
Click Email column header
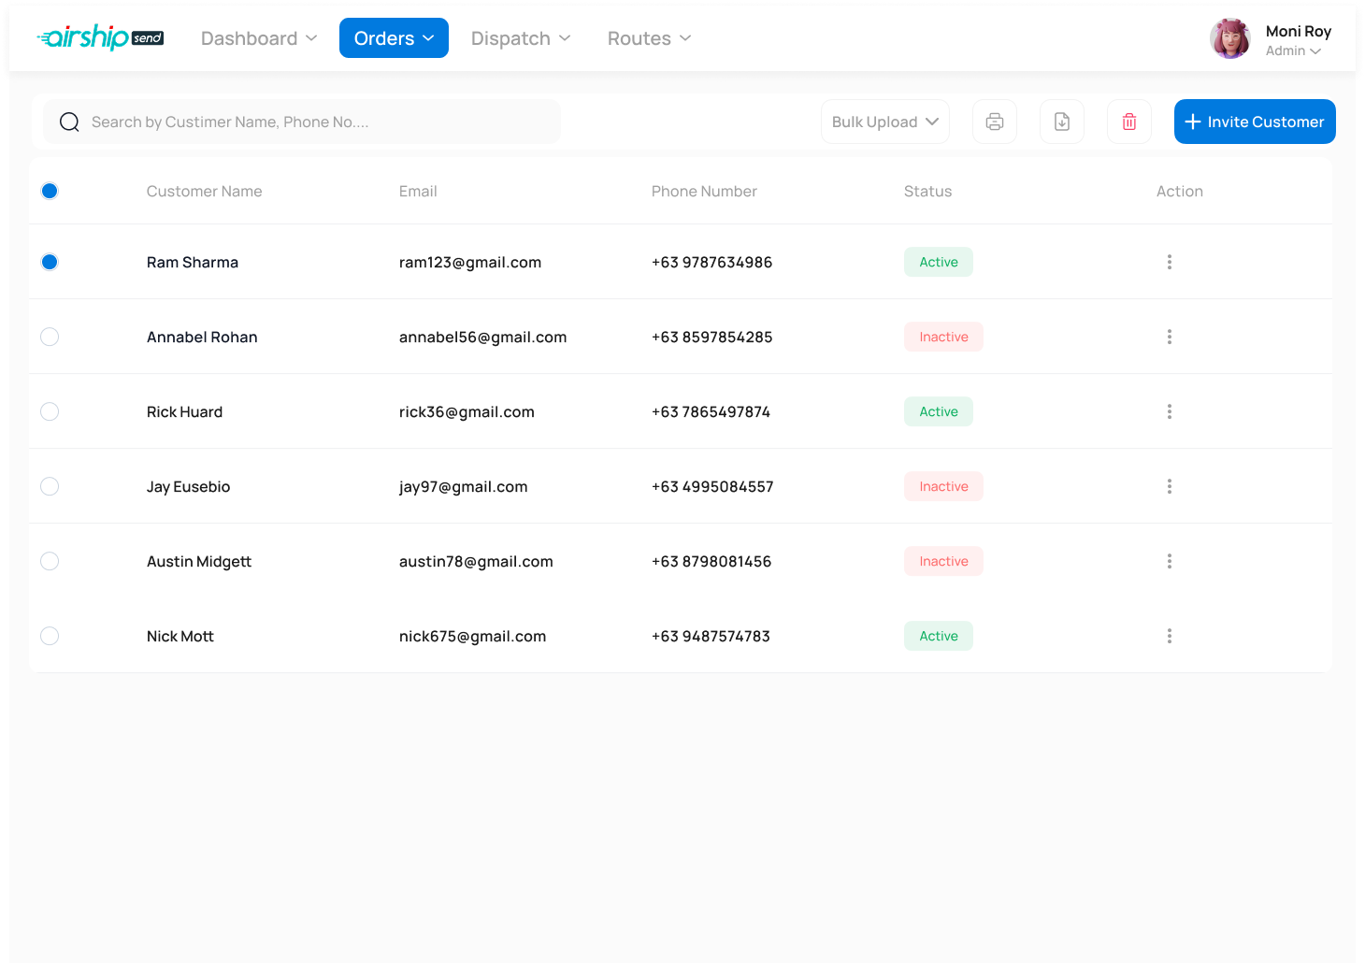pyautogui.click(x=418, y=191)
